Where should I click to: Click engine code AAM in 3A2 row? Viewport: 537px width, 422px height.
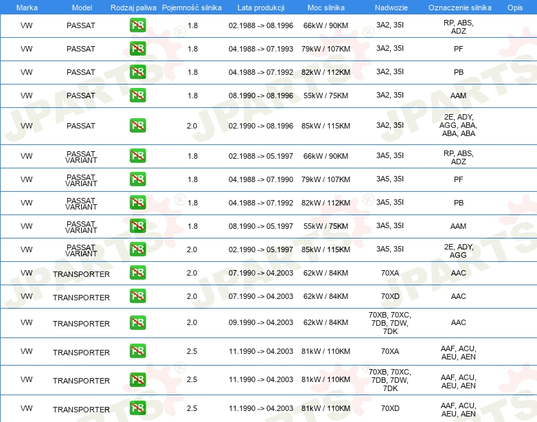(x=458, y=96)
